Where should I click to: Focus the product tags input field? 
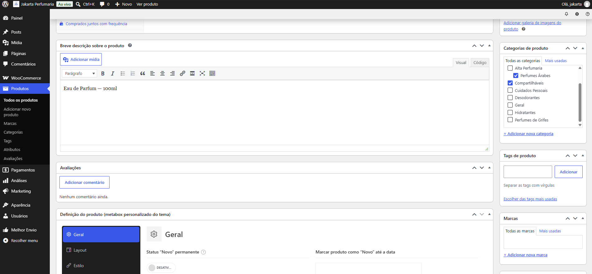[528, 172]
